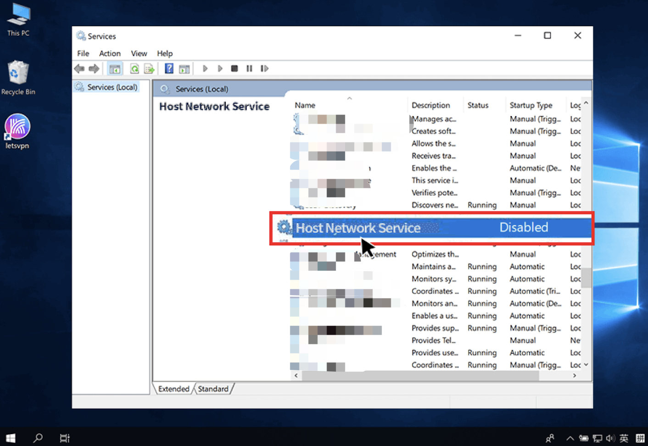
Task: Click vertical scrollbar up arrow
Action: (586, 103)
